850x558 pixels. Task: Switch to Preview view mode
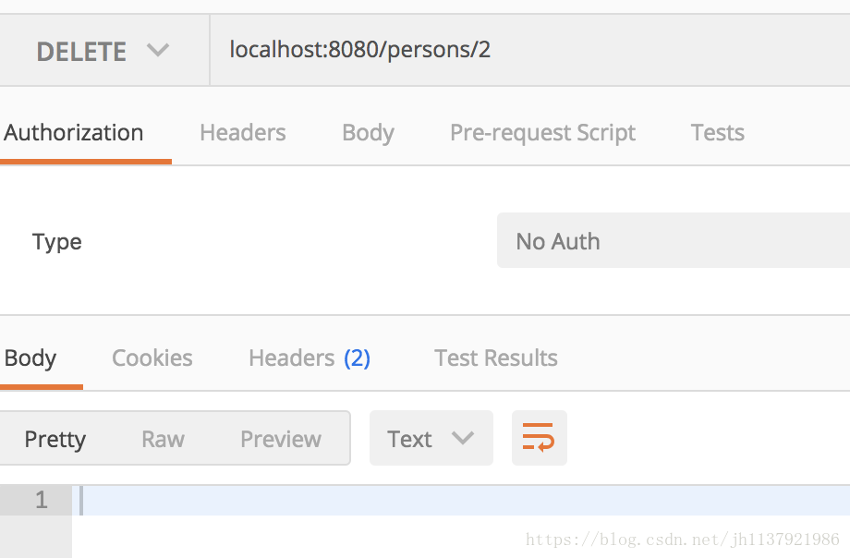pyautogui.click(x=281, y=439)
